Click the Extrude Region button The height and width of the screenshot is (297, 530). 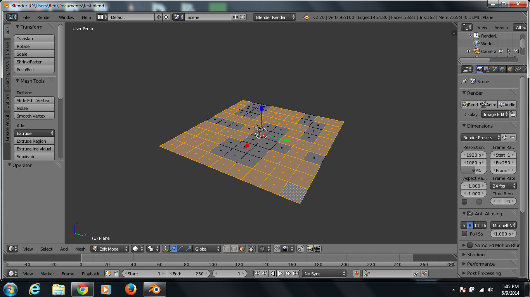click(34, 141)
